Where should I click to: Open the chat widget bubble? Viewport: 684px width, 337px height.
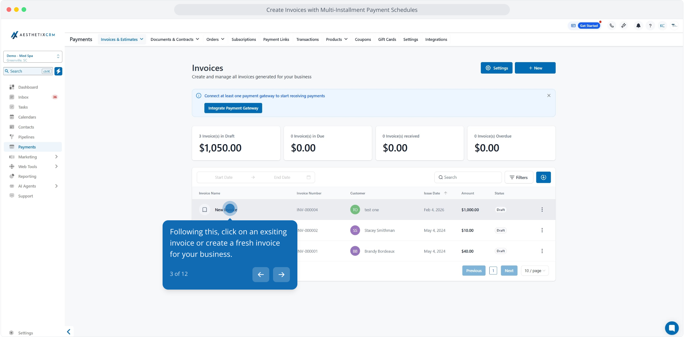[x=672, y=328]
